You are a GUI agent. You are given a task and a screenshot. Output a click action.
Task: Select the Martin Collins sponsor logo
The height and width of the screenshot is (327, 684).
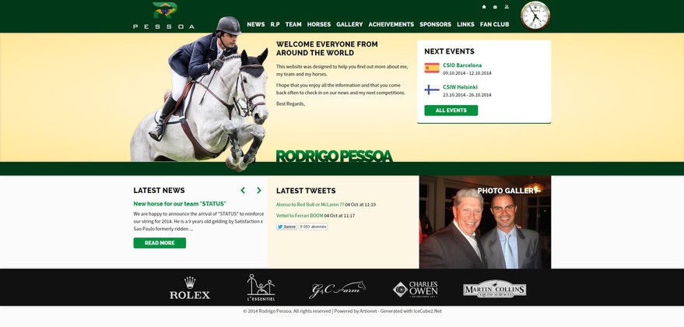click(494, 289)
